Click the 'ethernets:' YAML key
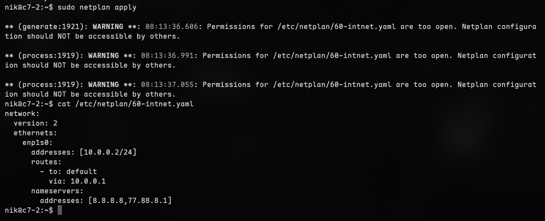 coord(36,133)
